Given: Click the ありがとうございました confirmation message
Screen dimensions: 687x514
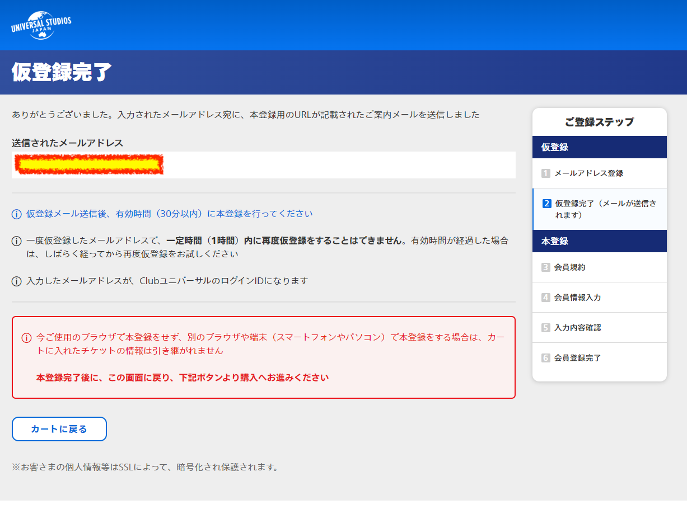Looking at the screenshot, I should click(x=246, y=115).
